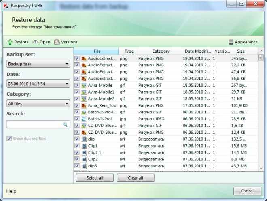Click the Cancel button

click(247, 191)
